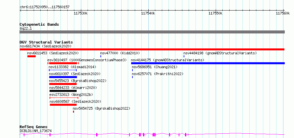The width and height of the screenshot is (294, 138).
Task: Select the long blue nsv4144175 bar
Action: coord(208,63)
